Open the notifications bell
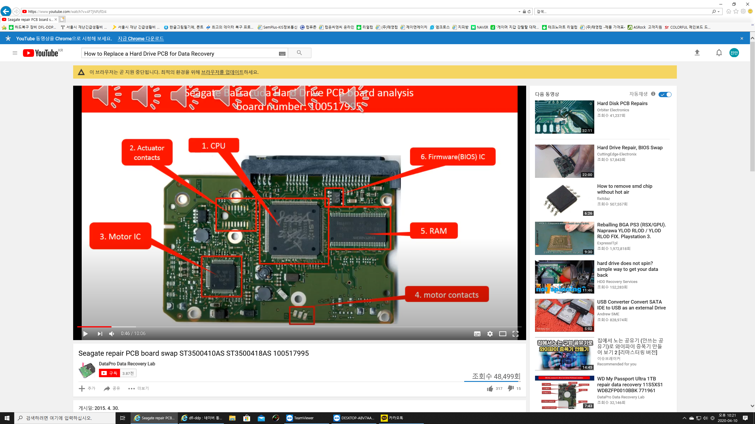This screenshot has width=755, height=424. (719, 53)
